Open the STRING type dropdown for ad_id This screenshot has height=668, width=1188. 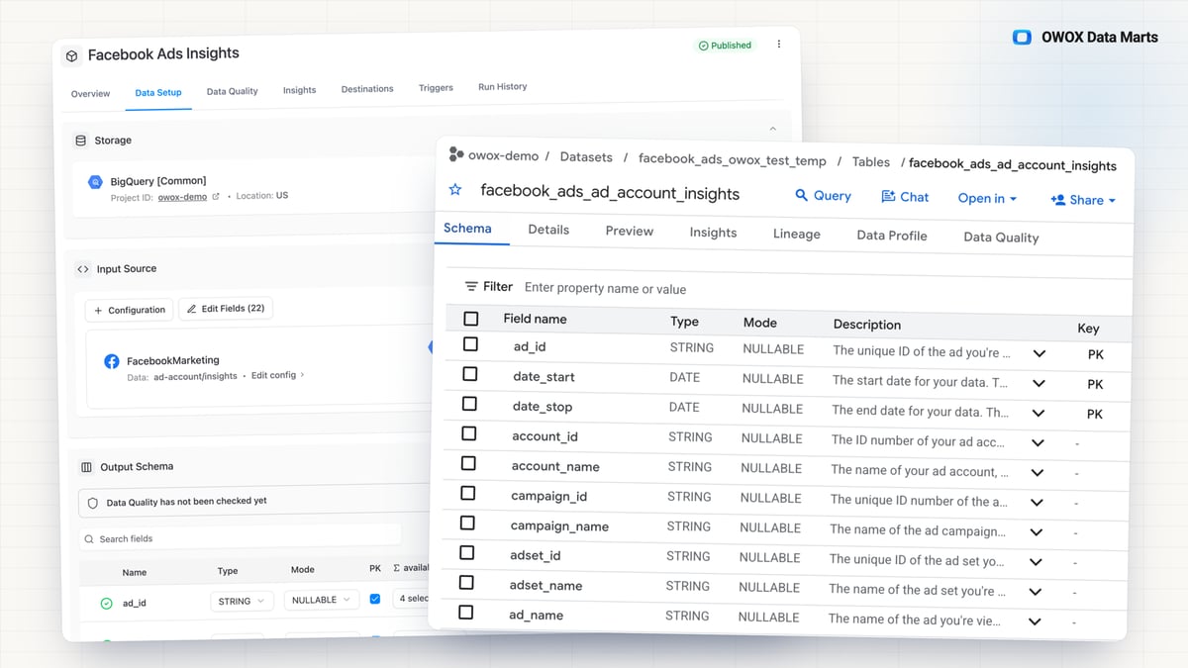(242, 601)
